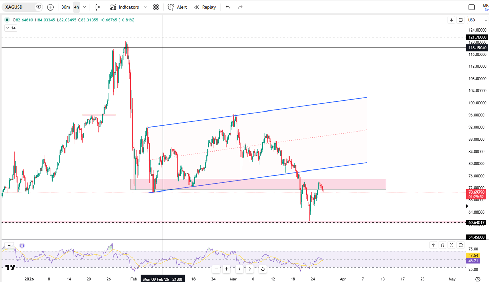This screenshot has width=489, height=282.
Task: Select the 30m timeframe
Action: click(66, 7)
